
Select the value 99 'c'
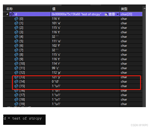pos(55,68)
